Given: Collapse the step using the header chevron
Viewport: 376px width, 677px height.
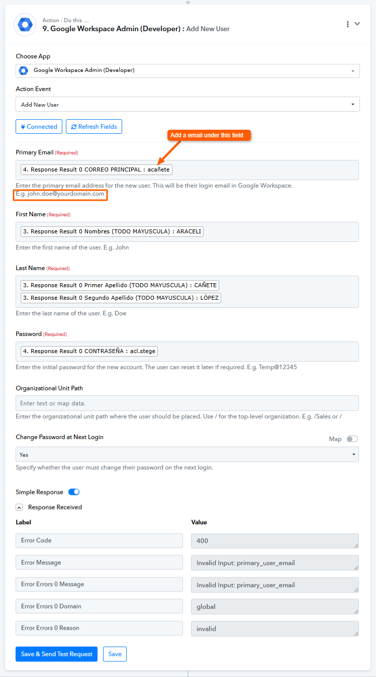Looking at the screenshot, I should click(357, 24).
